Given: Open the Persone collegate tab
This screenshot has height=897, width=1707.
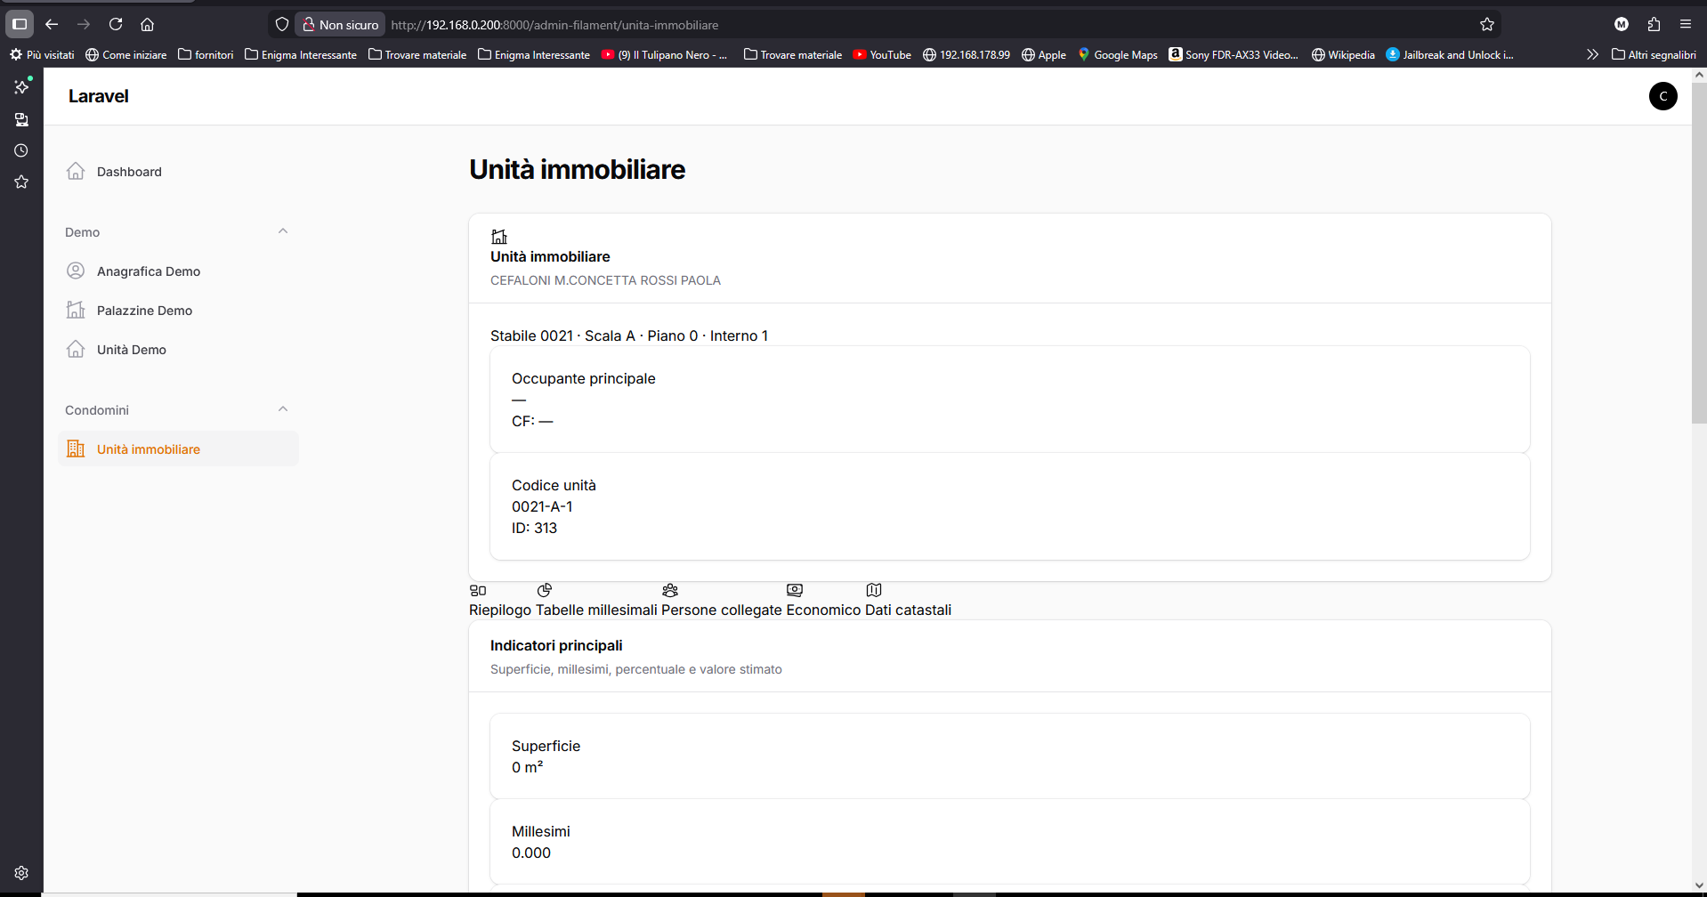Looking at the screenshot, I should [x=721, y=610].
